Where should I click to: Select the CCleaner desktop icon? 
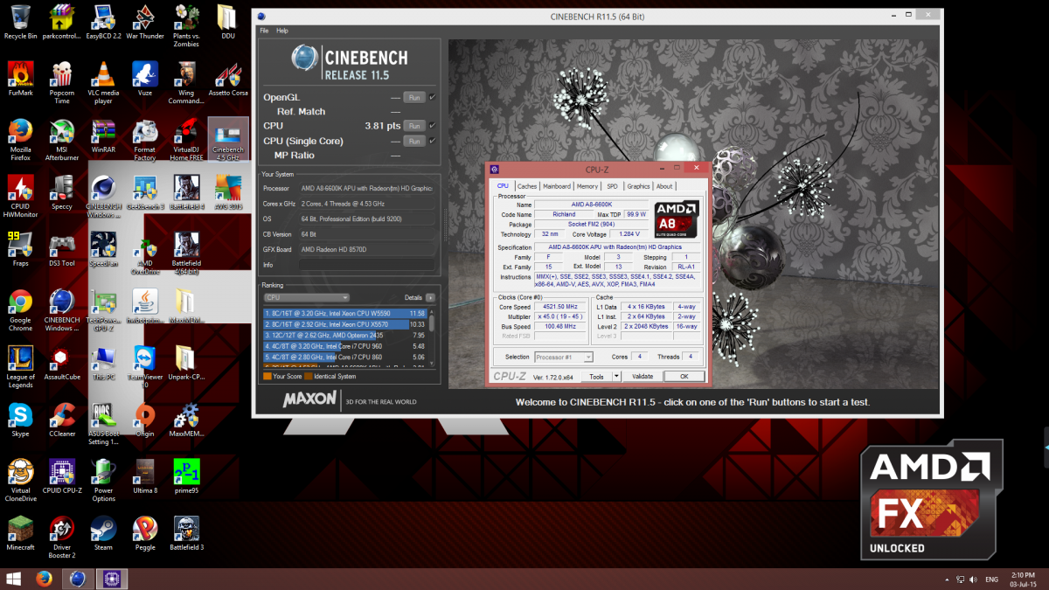62,420
